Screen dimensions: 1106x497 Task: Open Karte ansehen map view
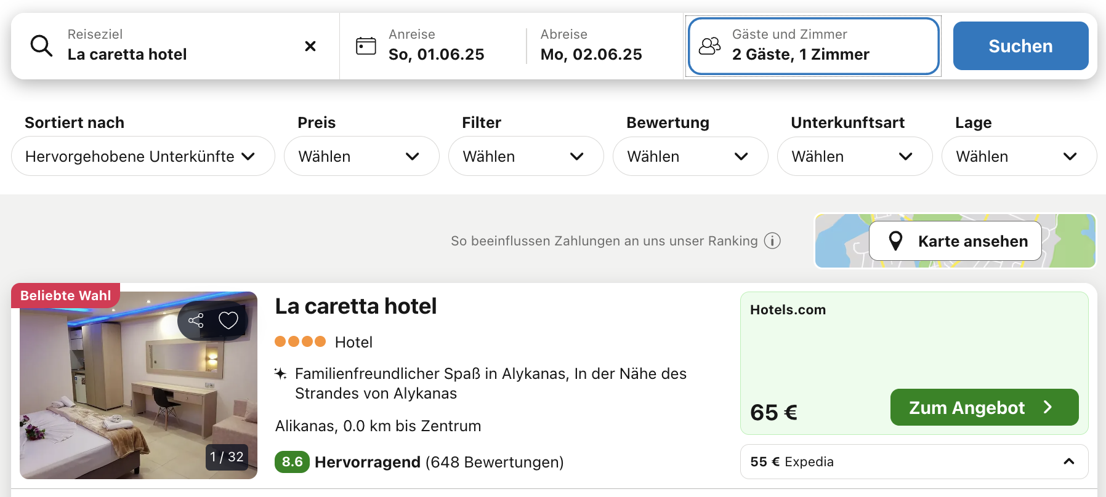(955, 241)
